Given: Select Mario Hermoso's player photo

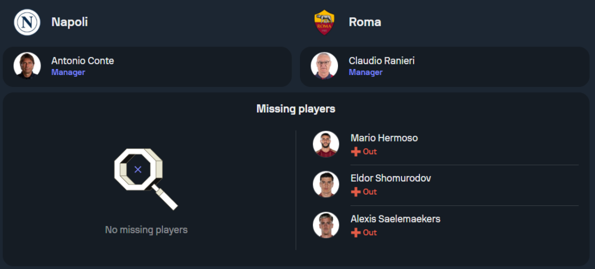Looking at the screenshot, I should point(326,144).
